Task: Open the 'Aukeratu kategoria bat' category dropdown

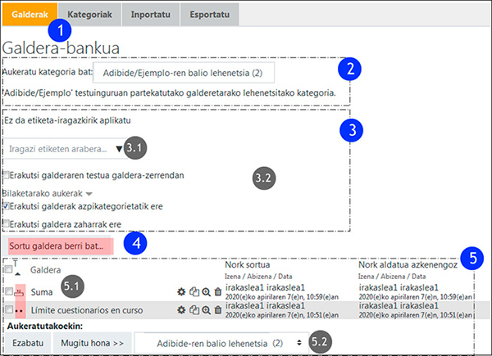Action: click(x=183, y=74)
